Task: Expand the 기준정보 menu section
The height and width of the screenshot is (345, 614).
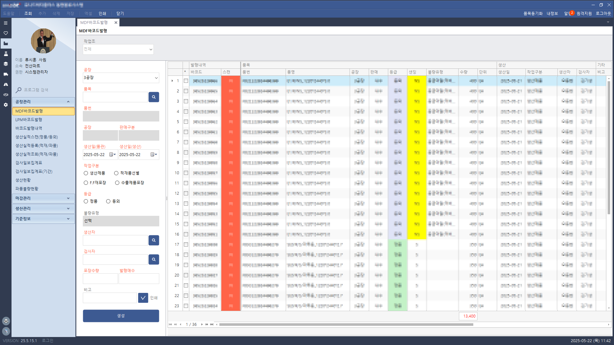Action: [x=43, y=219]
